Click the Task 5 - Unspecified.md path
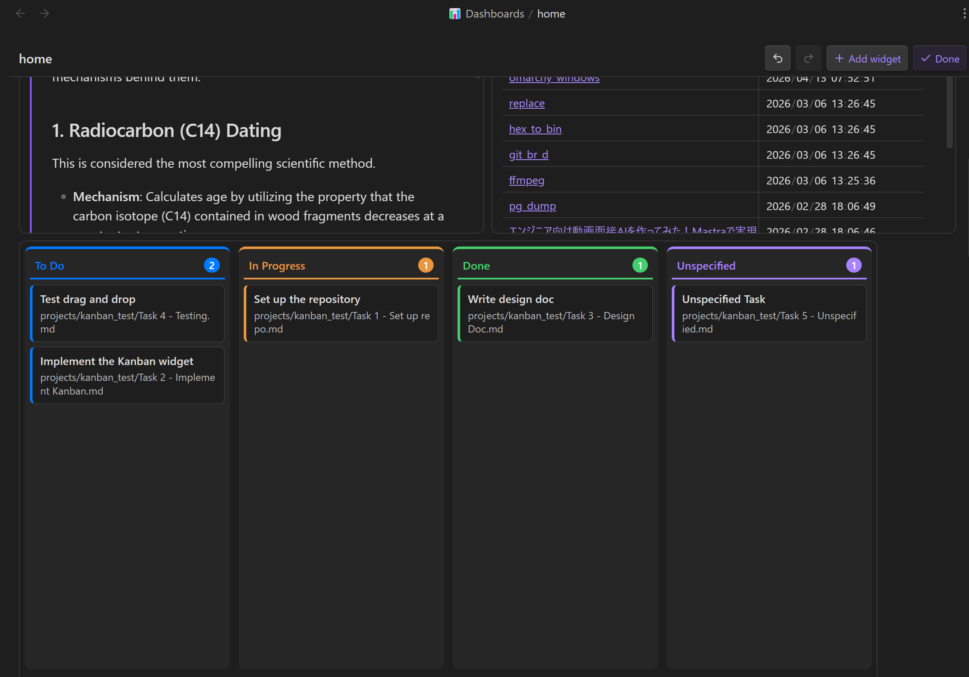The width and height of the screenshot is (969, 677). click(769, 322)
